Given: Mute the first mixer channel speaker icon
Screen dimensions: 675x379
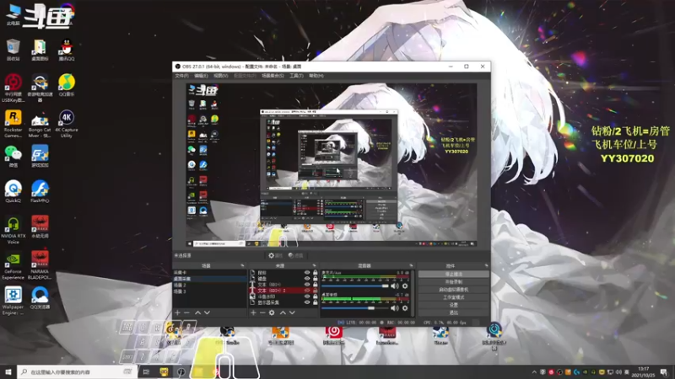Looking at the screenshot, I should 395,286.
